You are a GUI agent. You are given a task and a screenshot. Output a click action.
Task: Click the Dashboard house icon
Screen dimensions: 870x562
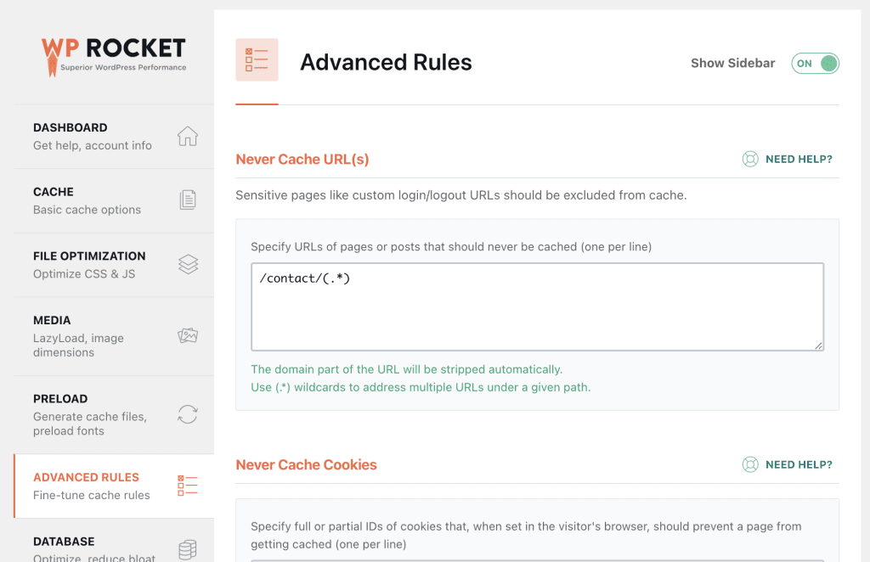188,137
